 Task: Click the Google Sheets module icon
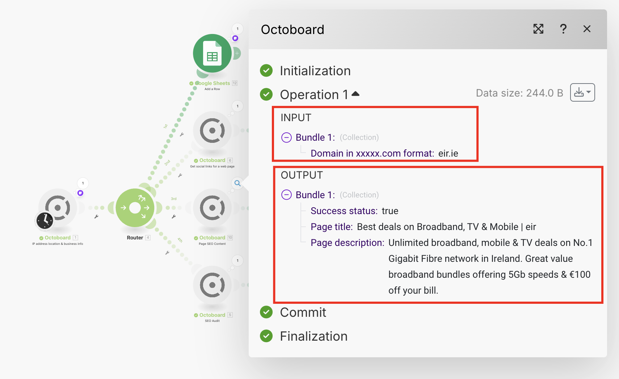point(212,54)
